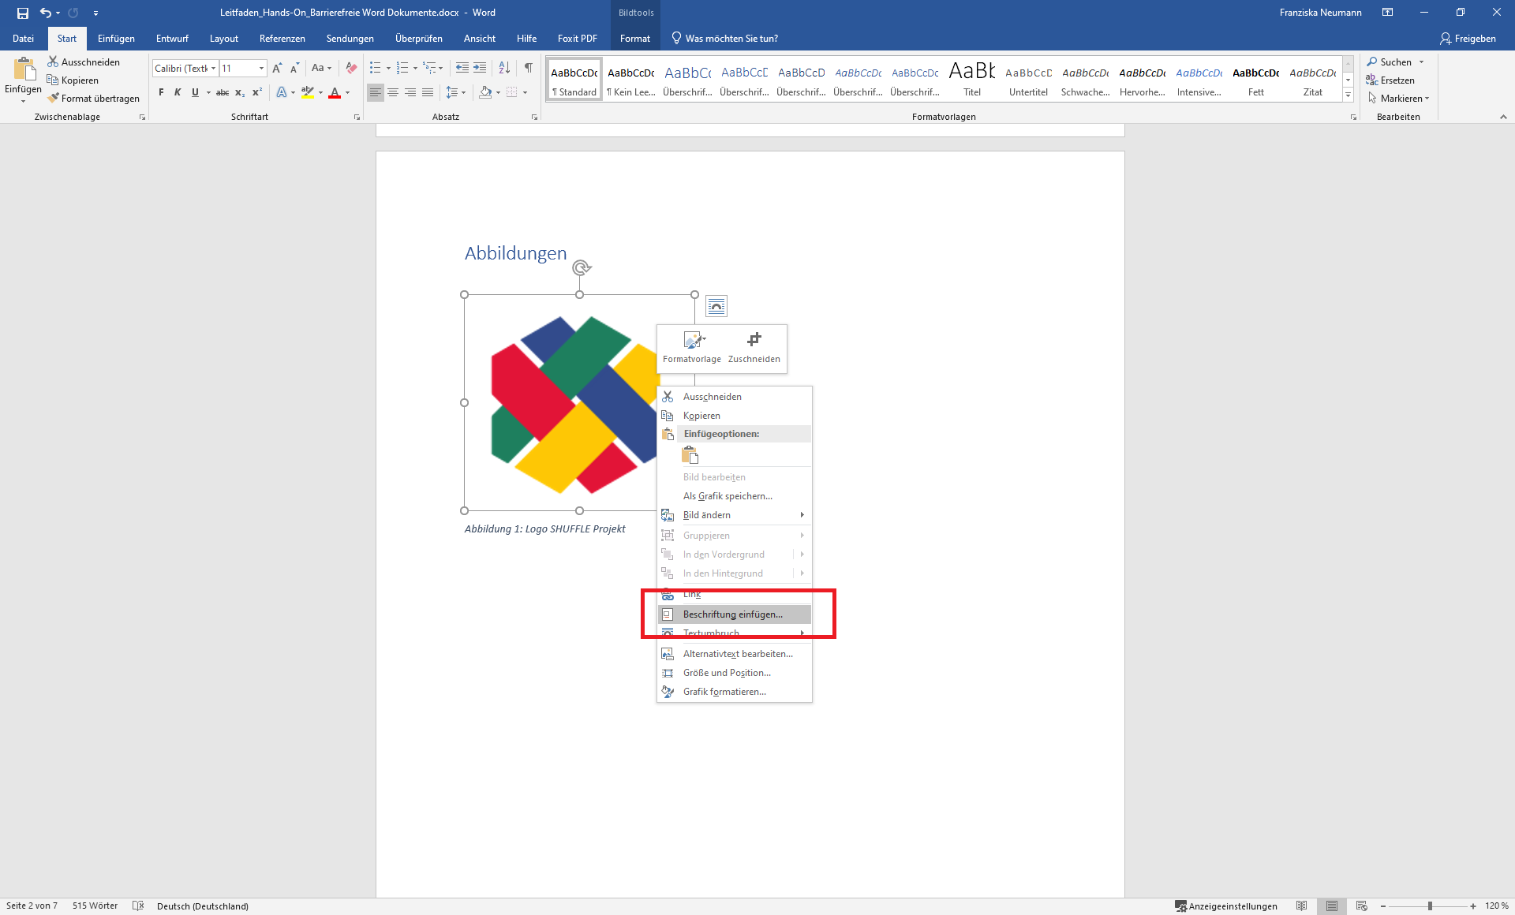Click the sort A-Z icon
1515x915 pixels.
click(504, 69)
